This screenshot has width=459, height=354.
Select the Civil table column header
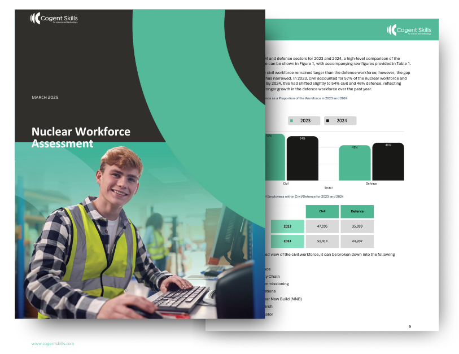[x=321, y=211]
